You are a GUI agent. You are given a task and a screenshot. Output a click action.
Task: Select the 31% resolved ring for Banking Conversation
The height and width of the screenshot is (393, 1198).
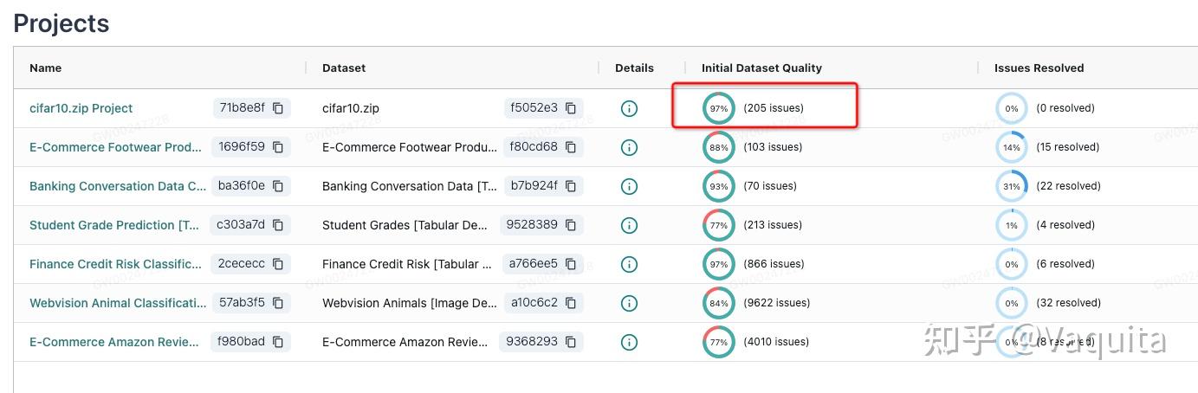1012,186
